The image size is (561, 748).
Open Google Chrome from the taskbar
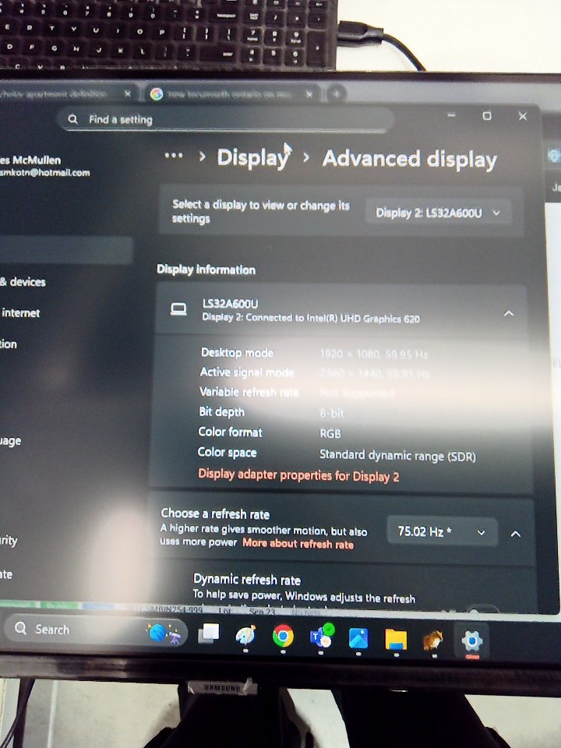point(283,636)
